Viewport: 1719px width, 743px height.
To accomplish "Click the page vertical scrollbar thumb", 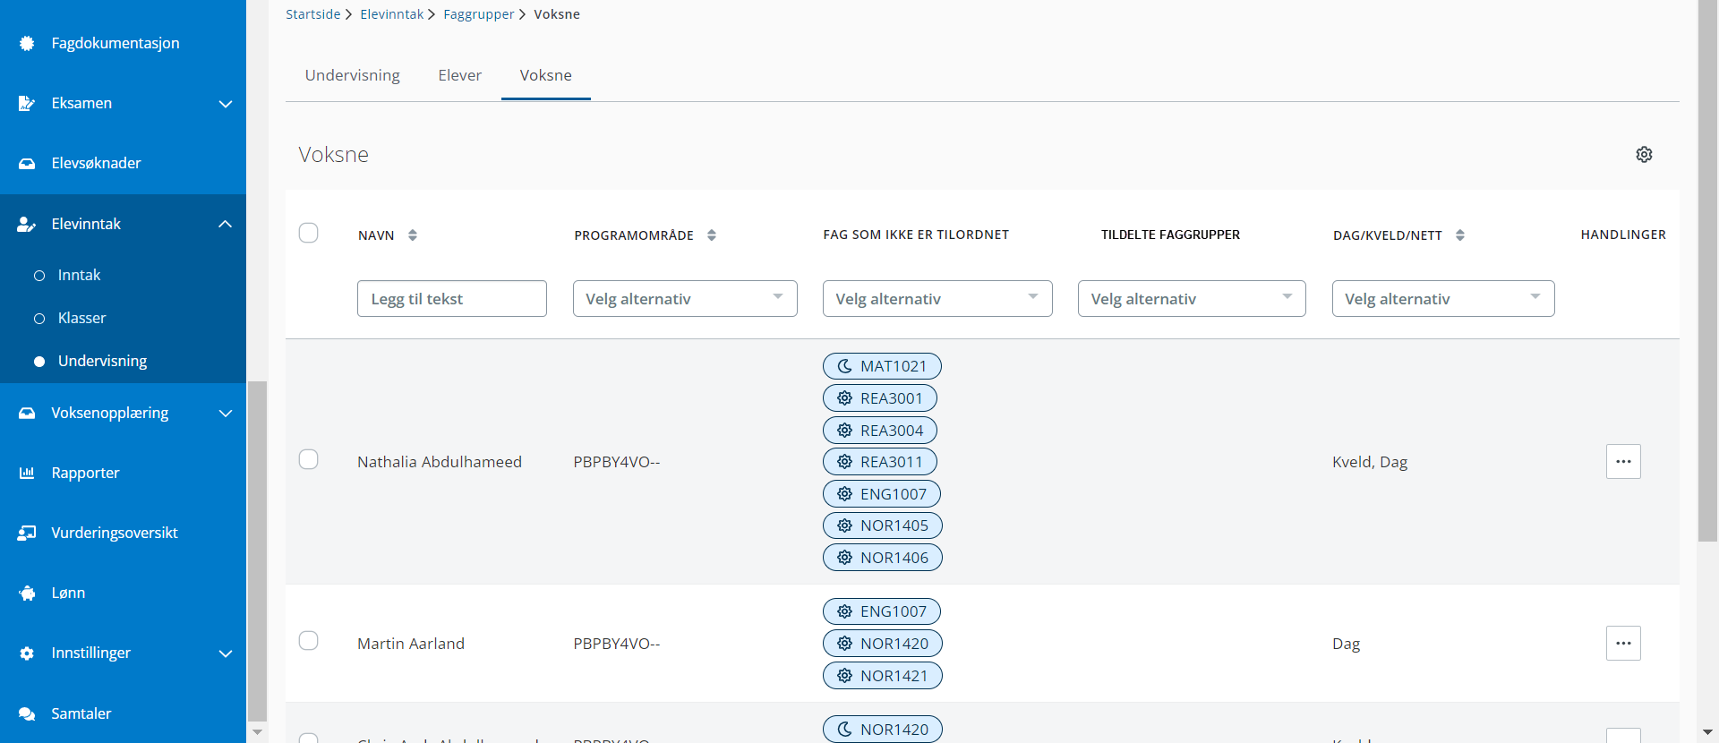I will click(1707, 269).
